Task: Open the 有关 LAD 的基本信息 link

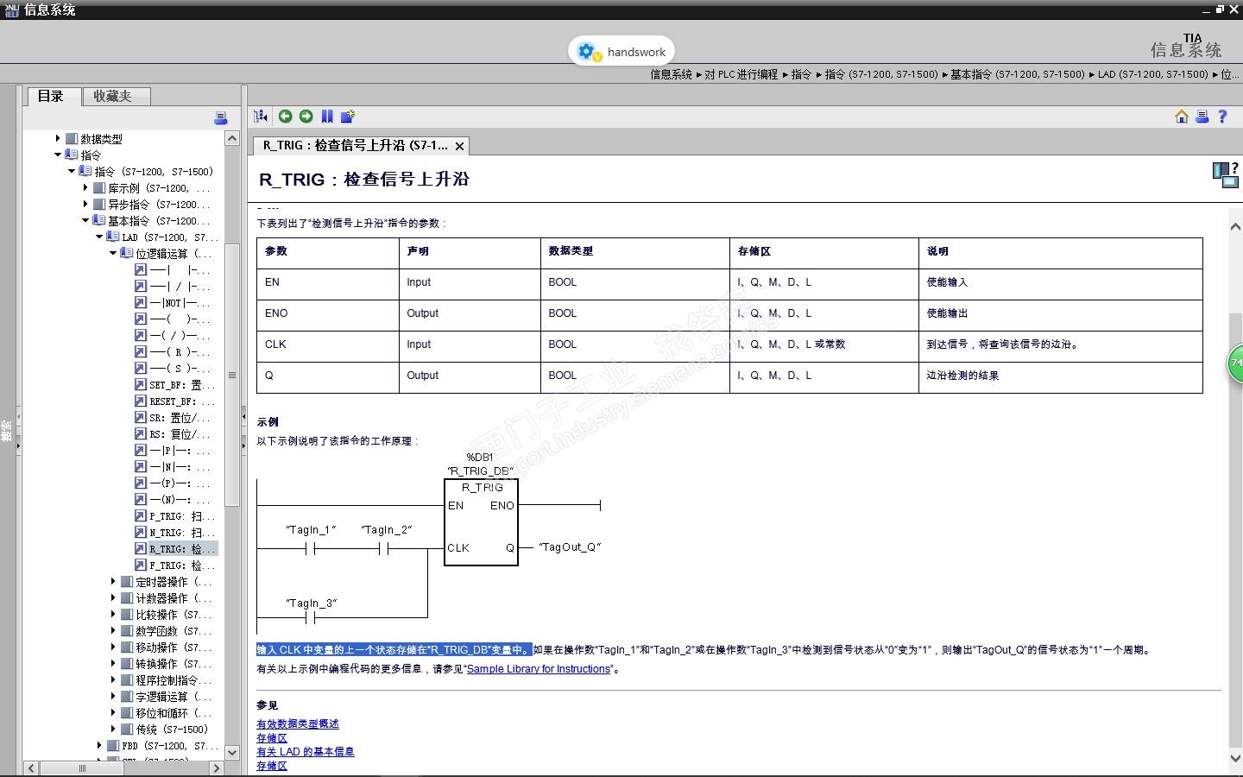Action: tap(306, 752)
